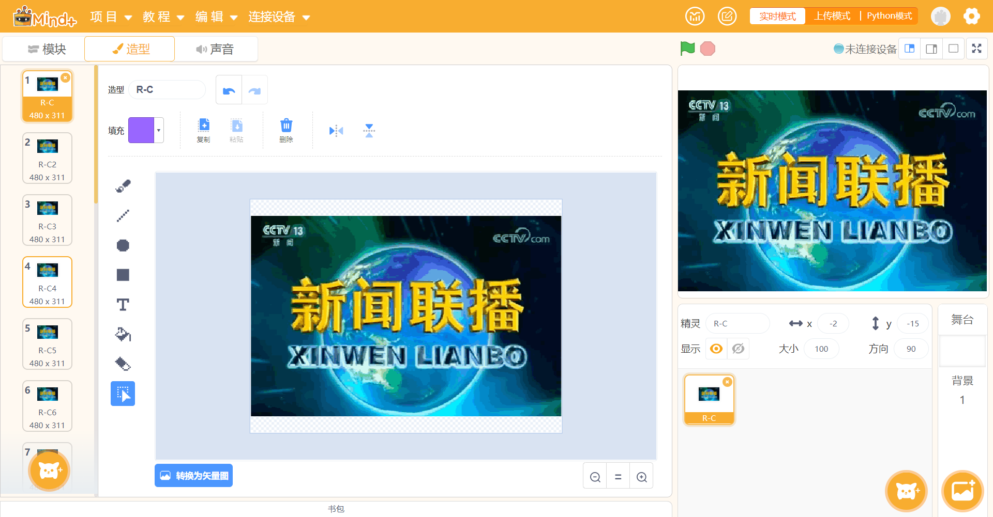The image size is (993, 517).
Task: Open the 连接设备 menu dropdown
Action: (279, 17)
